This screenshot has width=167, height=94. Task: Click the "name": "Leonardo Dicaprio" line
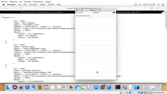(x=27, y=70)
